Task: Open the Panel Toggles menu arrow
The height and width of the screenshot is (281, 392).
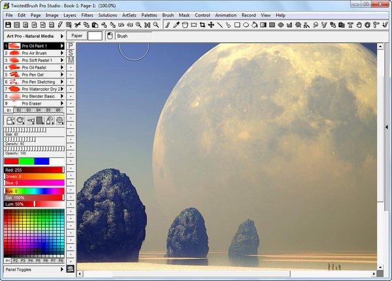Action: (62, 269)
